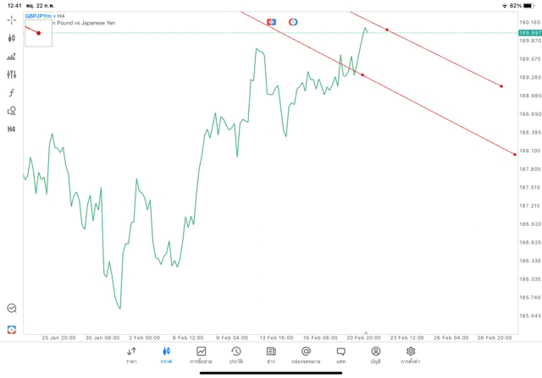This screenshot has width=542, height=378.
Task: Open the indicators list (f icon)
Action: tap(12, 92)
